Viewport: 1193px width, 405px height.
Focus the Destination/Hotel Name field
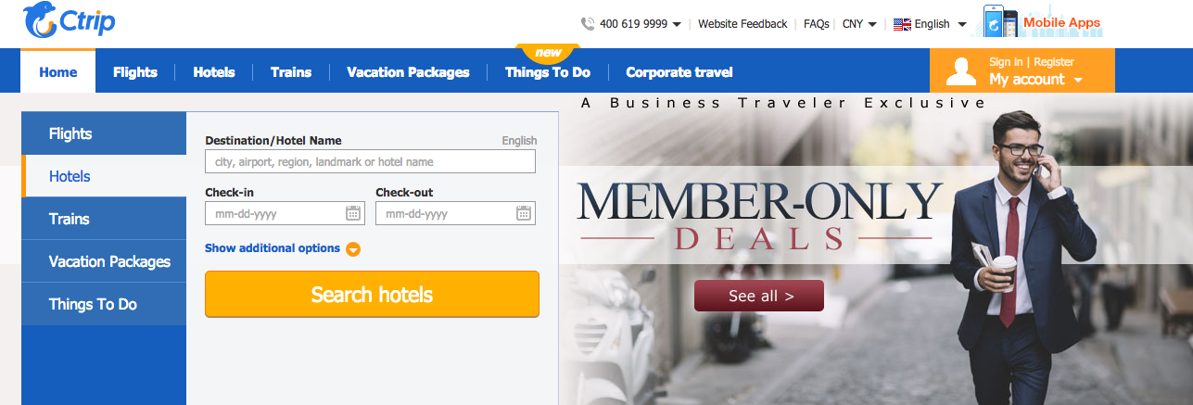click(x=370, y=162)
